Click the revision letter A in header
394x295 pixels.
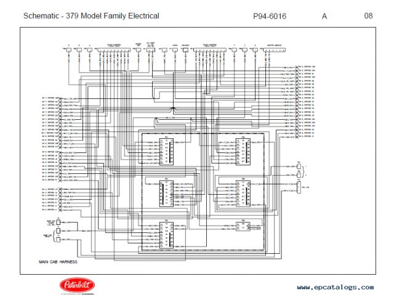(324, 16)
